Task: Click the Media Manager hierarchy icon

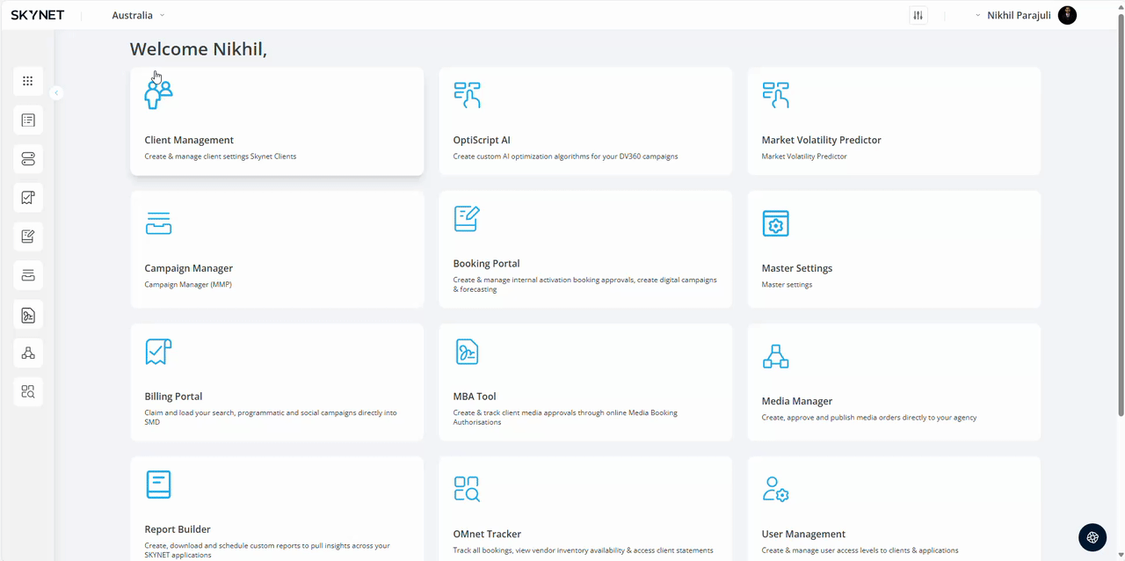Action: click(775, 356)
